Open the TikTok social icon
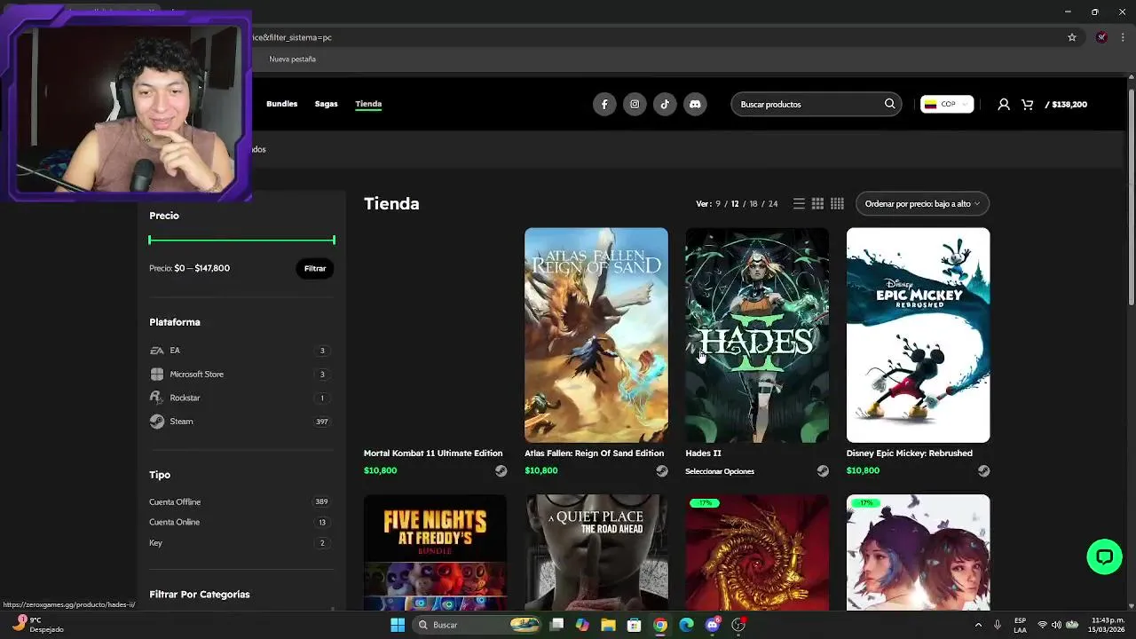 click(x=665, y=104)
